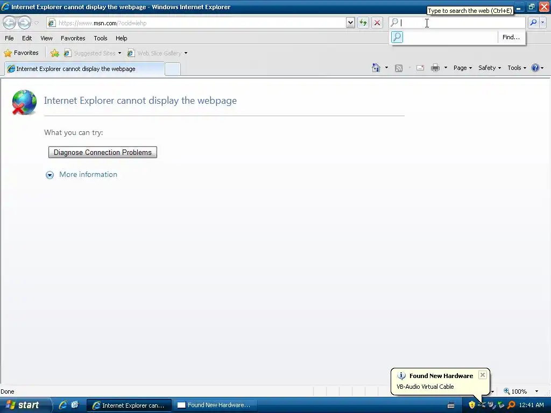Click the globe error icon

tap(24, 102)
